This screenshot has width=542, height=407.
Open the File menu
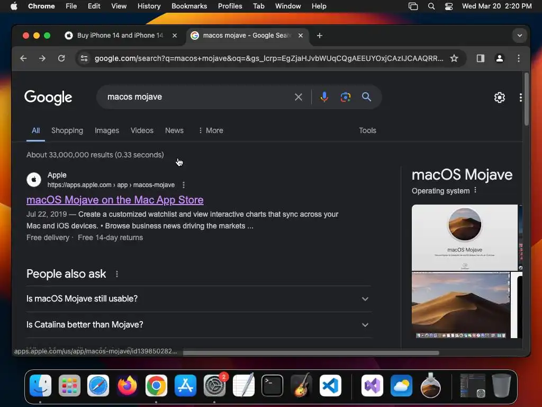point(71,6)
